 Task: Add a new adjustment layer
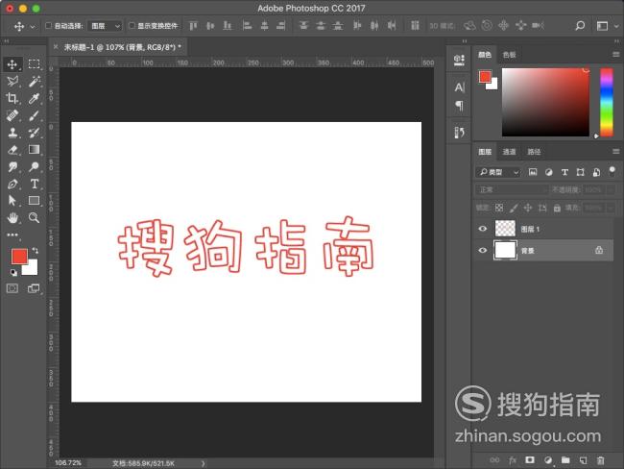[x=548, y=460]
